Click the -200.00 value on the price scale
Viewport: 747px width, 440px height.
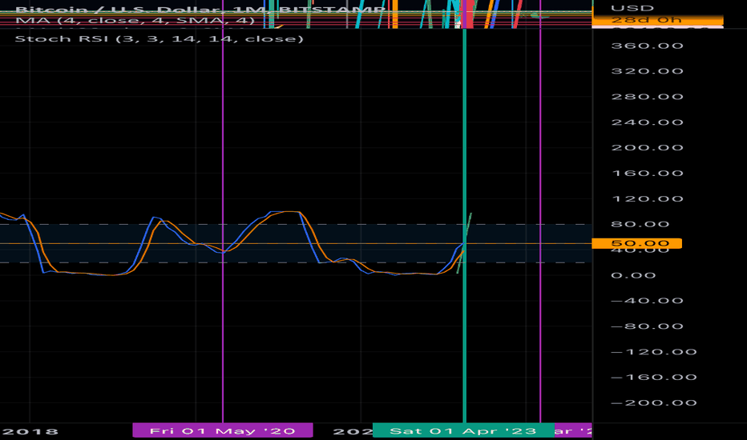pyautogui.click(x=654, y=403)
